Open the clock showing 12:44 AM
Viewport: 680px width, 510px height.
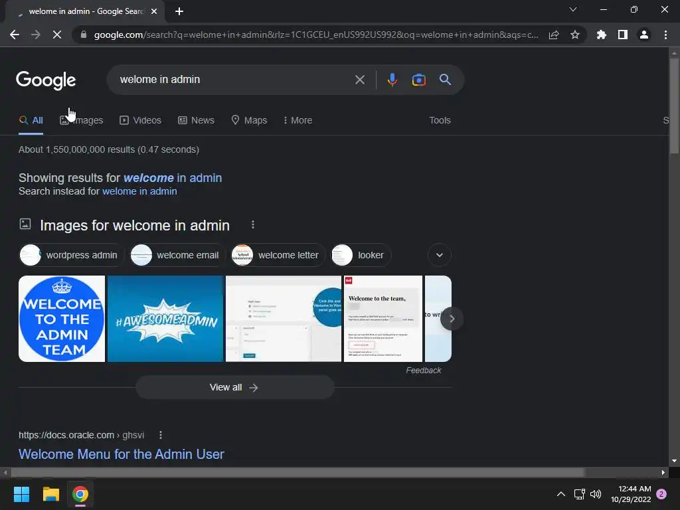[x=631, y=494]
